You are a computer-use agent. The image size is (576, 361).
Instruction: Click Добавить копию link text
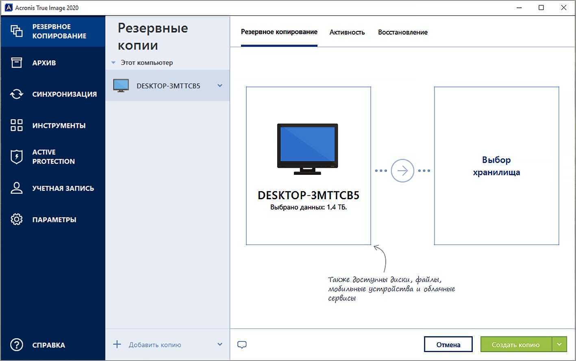pyautogui.click(x=155, y=345)
